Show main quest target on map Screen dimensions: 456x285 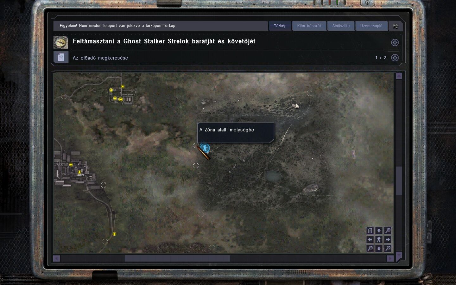pos(395,42)
